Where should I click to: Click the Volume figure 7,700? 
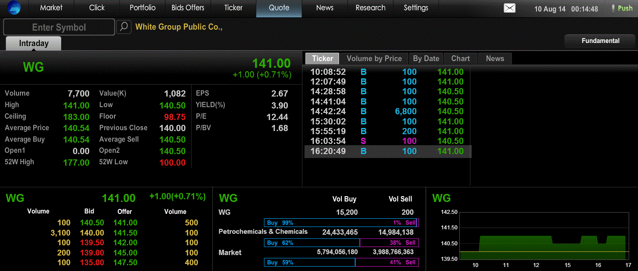(78, 93)
